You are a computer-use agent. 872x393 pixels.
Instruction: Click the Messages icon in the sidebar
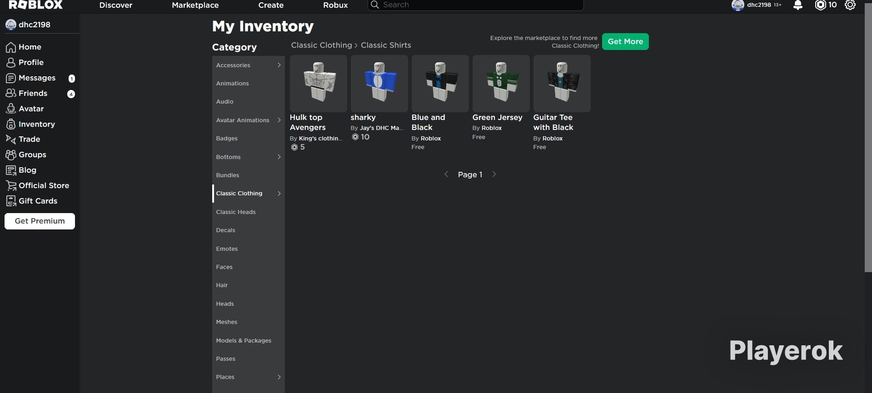(11, 78)
